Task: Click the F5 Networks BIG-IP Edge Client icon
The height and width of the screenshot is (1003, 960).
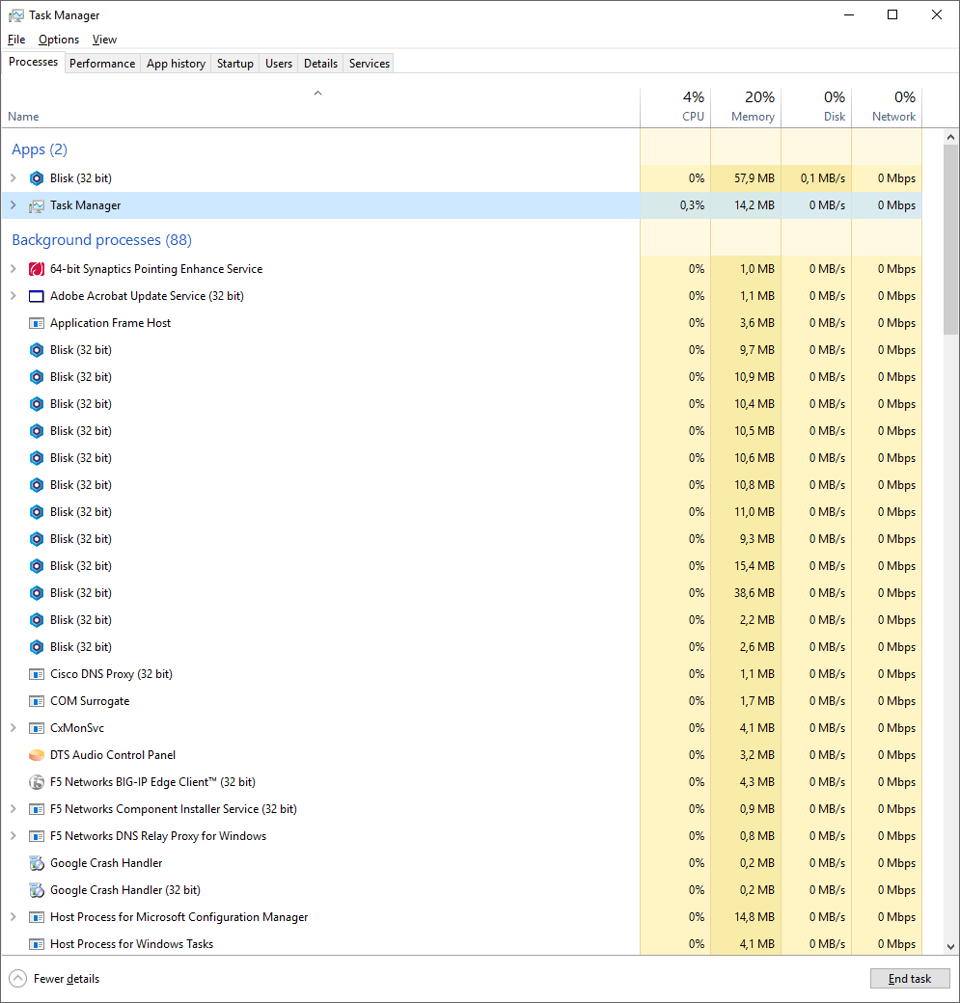Action: tap(36, 781)
